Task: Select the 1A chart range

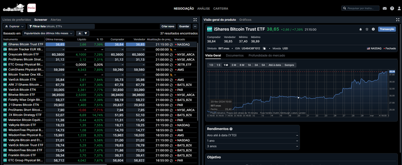Action: click(x=249, y=65)
